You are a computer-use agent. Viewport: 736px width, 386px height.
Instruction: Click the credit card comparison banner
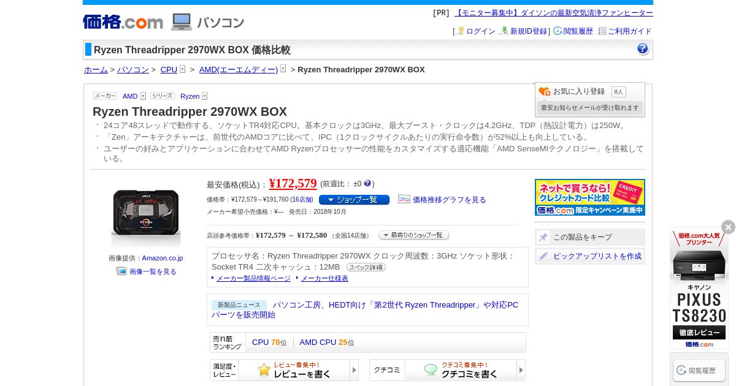tap(590, 197)
